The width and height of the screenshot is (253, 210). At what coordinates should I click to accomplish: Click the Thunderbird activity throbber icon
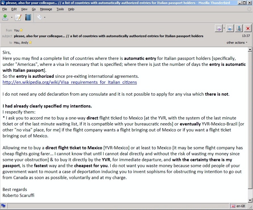249,9
